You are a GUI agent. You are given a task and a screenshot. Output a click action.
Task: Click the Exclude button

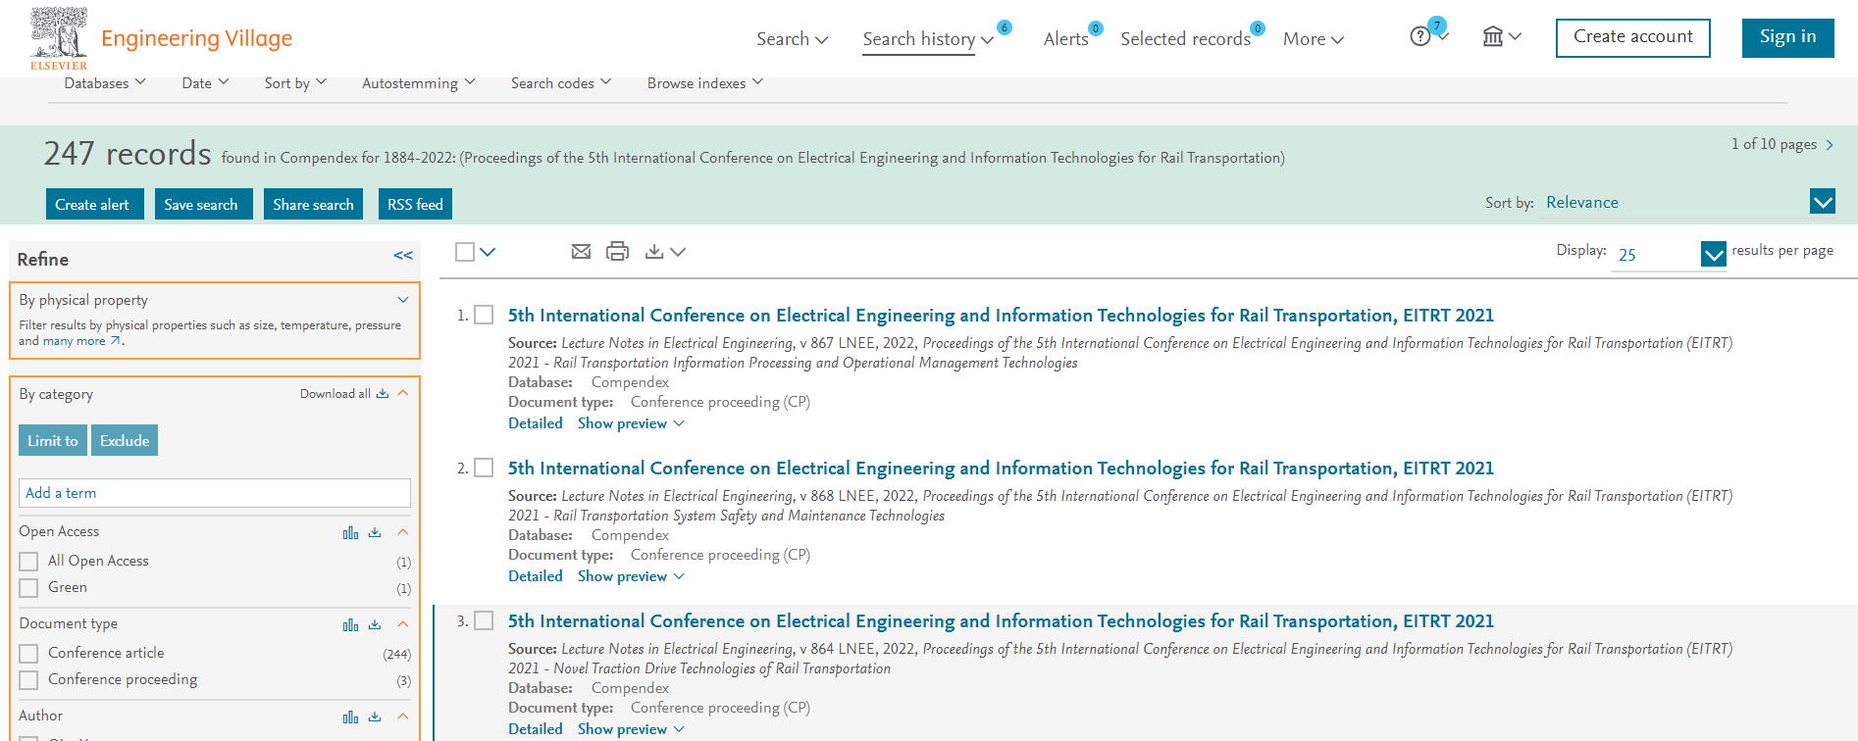(x=125, y=440)
